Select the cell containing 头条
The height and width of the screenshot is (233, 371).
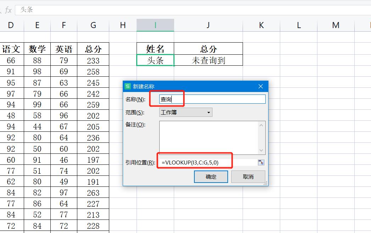pos(155,60)
